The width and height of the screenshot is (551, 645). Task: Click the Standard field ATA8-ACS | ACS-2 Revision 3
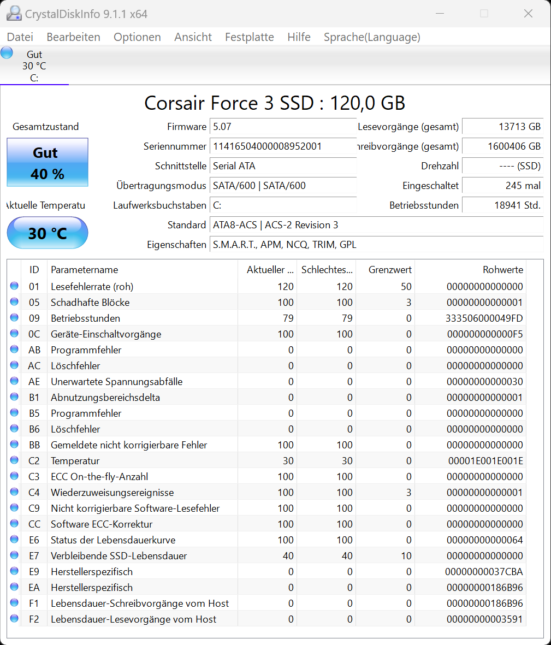pyautogui.click(x=376, y=225)
